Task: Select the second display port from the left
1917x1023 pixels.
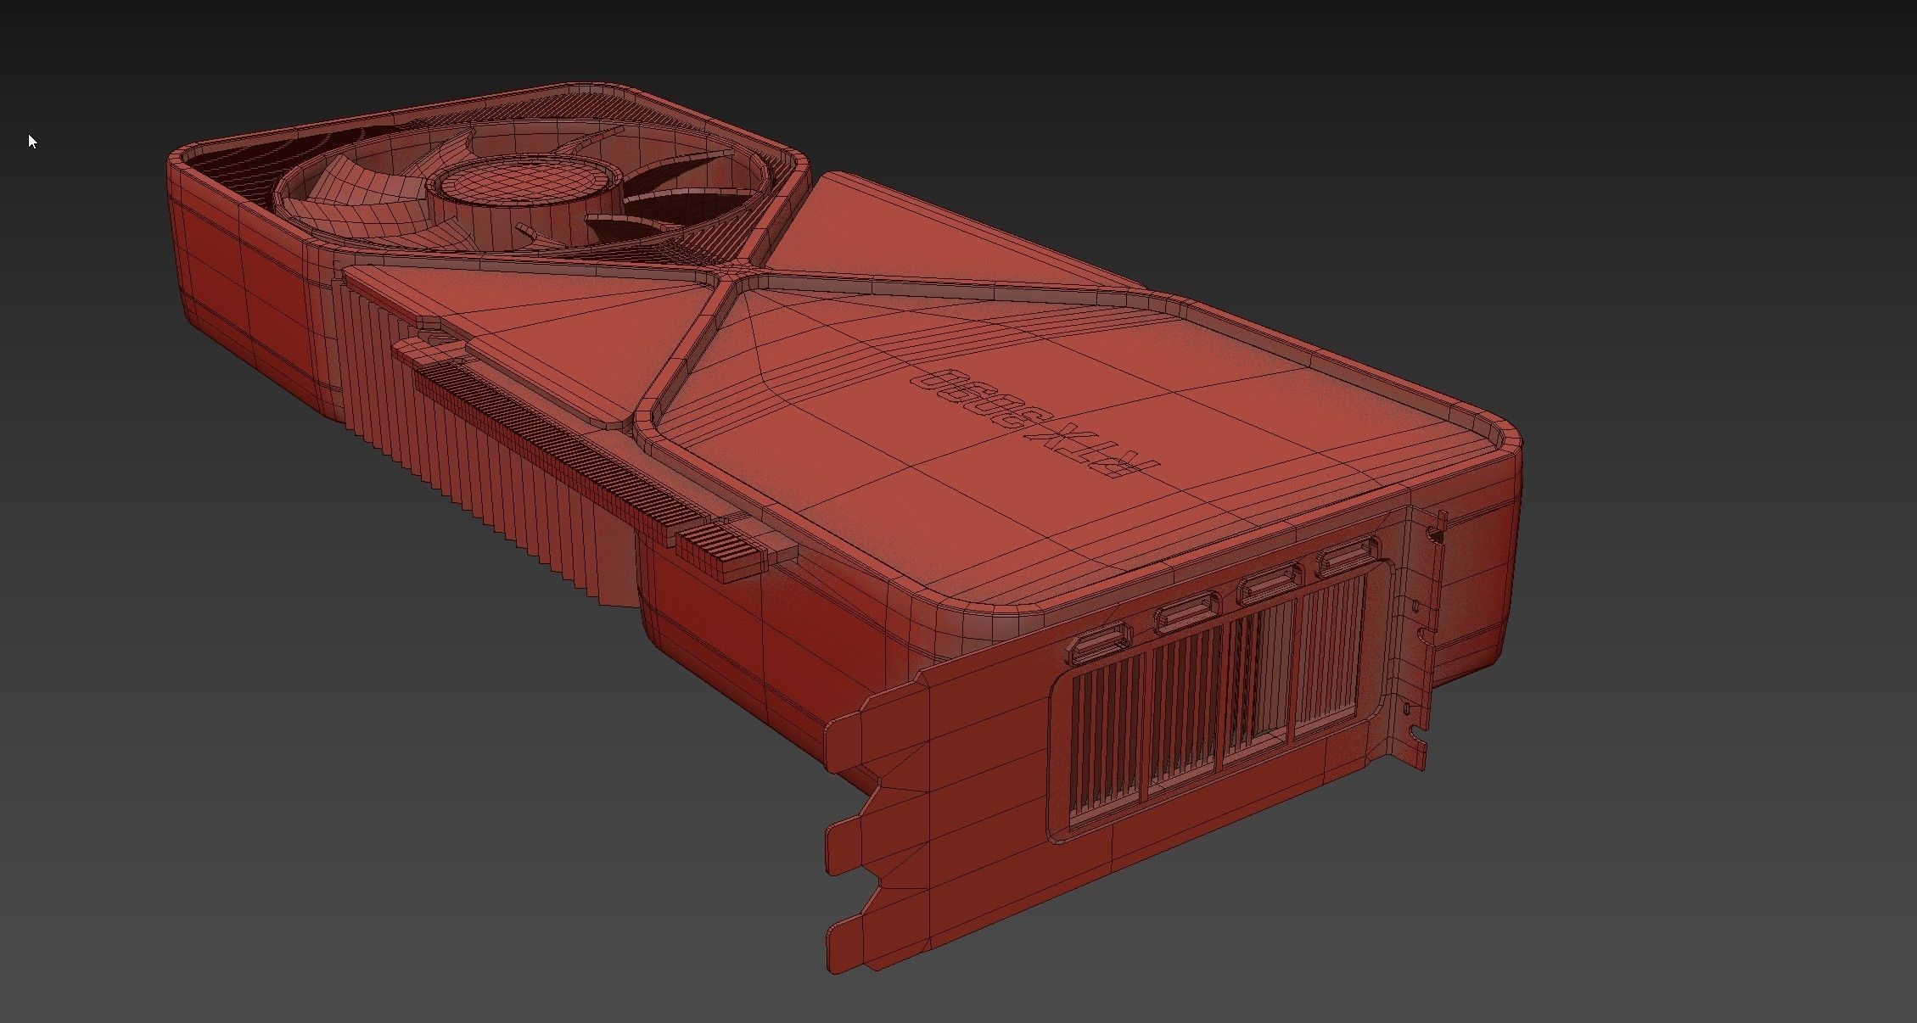Action: [x=1187, y=612]
